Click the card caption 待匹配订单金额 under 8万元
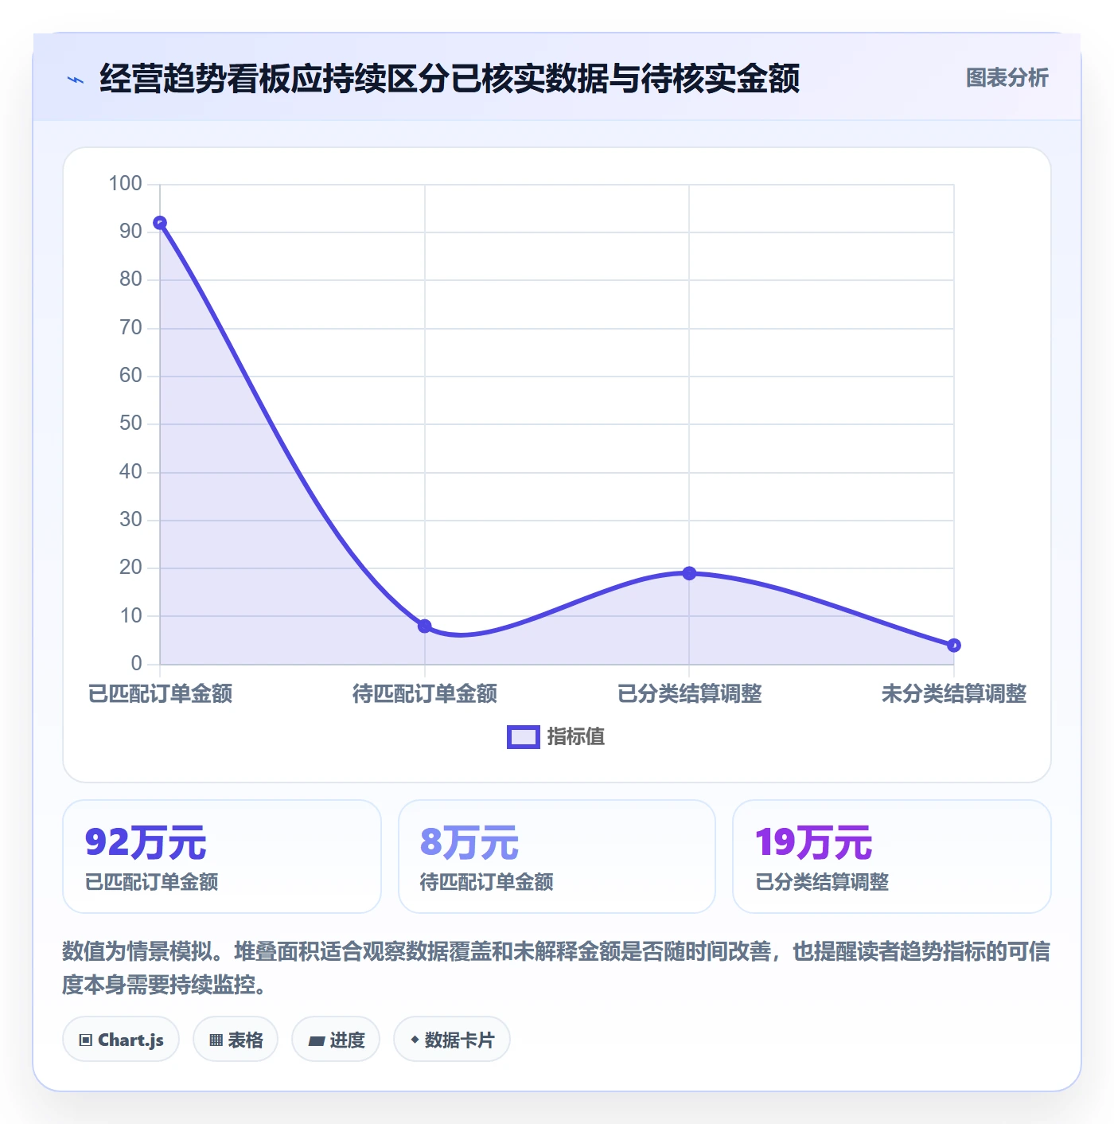 click(x=486, y=882)
